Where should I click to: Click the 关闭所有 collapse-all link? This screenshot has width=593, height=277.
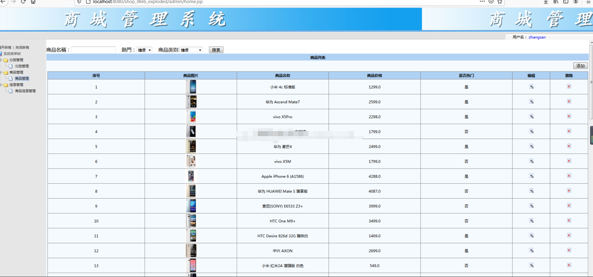click(x=22, y=47)
